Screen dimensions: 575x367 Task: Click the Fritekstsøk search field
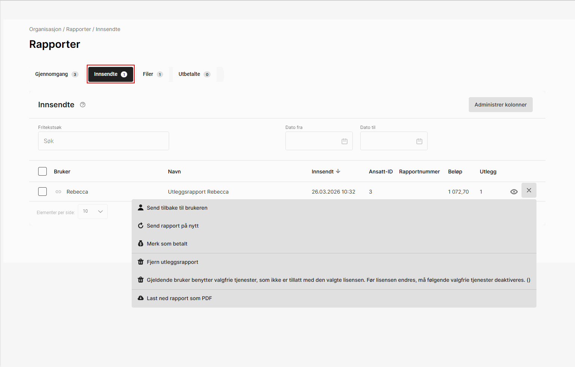click(x=104, y=141)
